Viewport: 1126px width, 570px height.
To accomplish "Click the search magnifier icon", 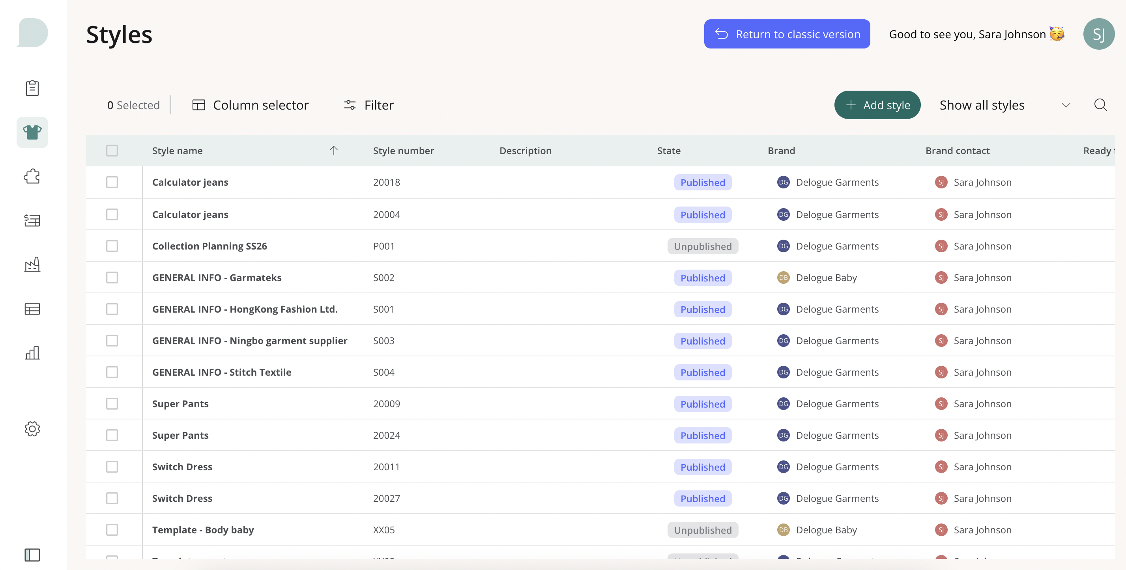I will 1100,105.
